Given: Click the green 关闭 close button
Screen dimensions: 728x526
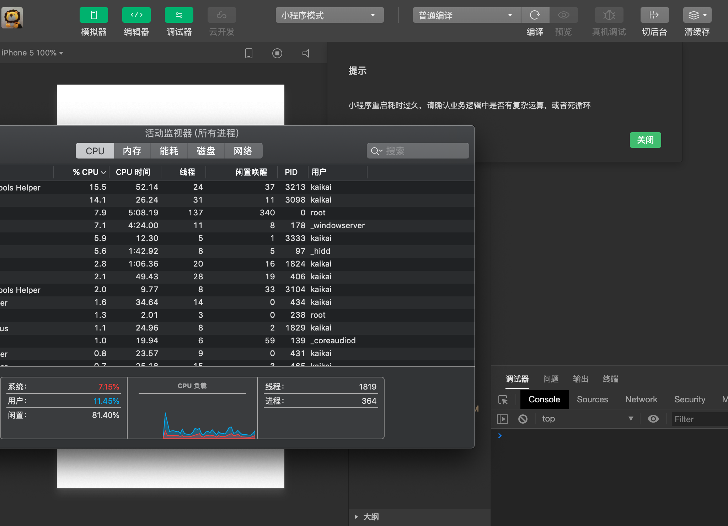Looking at the screenshot, I should coord(645,140).
